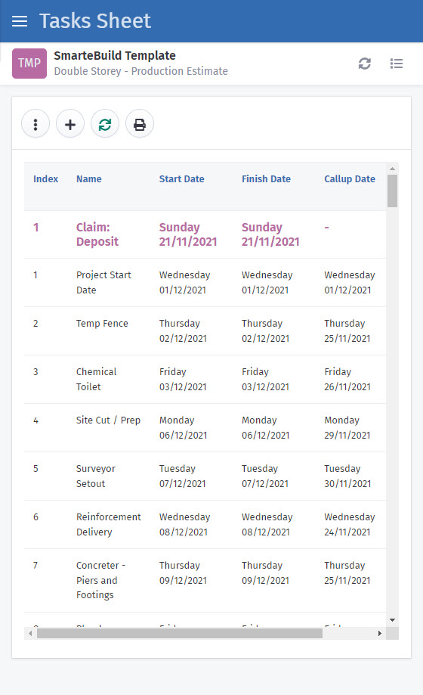
Task: Open the list view icon in header
Action: coord(397,64)
